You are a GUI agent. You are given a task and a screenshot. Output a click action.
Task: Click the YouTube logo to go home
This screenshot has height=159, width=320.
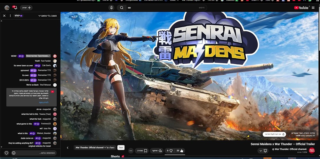tap(301, 8)
